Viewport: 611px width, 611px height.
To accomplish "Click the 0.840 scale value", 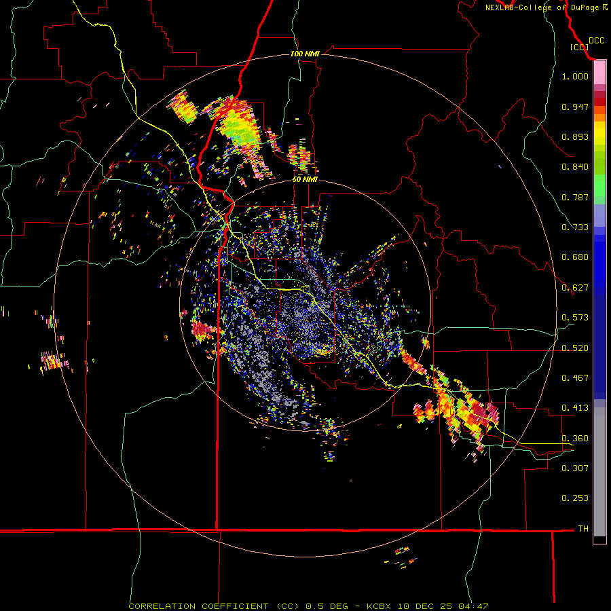I will tap(575, 167).
